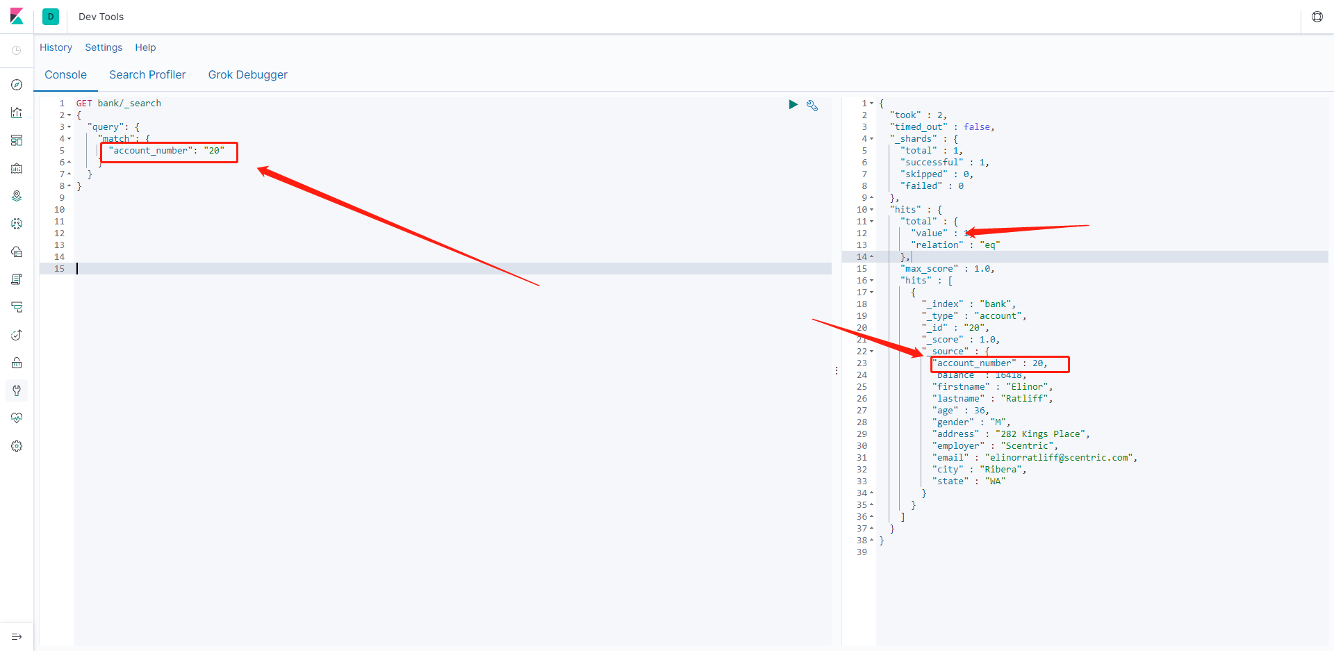The height and width of the screenshot is (651, 1334).
Task: Collapse the "_source" fold on line 22
Action: click(x=871, y=352)
